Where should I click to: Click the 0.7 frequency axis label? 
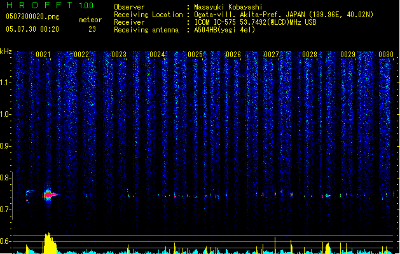coord(6,210)
